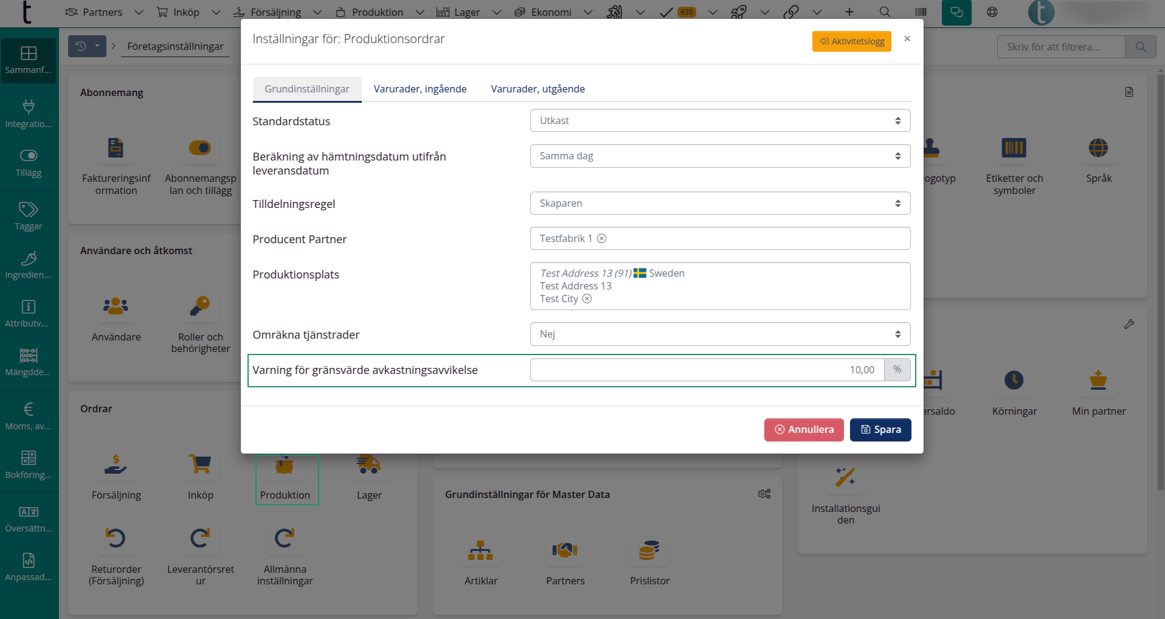The width and height of the screenshot is (1165, 619).
Task: Click the Annullera button
Action: (x=803, y=429)
